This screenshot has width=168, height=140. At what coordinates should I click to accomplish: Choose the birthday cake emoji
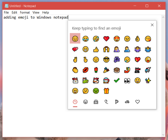pos(117,70)
